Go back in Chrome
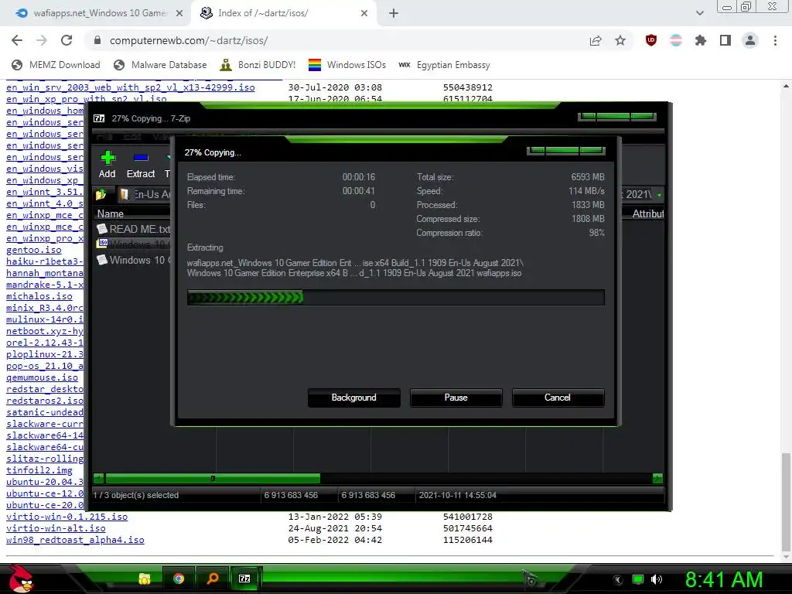The image size is (792, 594). coord(17,40)
